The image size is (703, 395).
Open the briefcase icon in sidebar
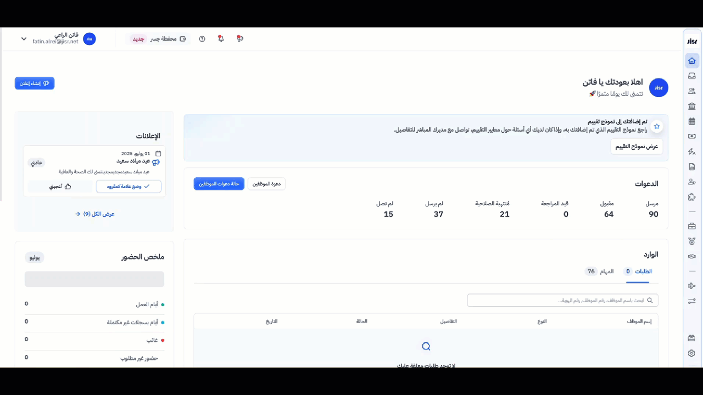(691, 226)
